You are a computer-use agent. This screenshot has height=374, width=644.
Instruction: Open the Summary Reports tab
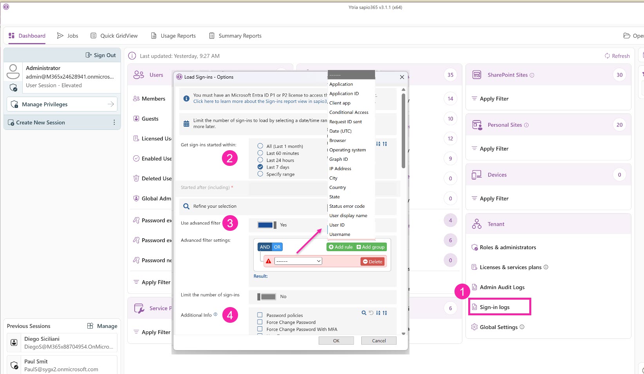click(x=235, y=36)
